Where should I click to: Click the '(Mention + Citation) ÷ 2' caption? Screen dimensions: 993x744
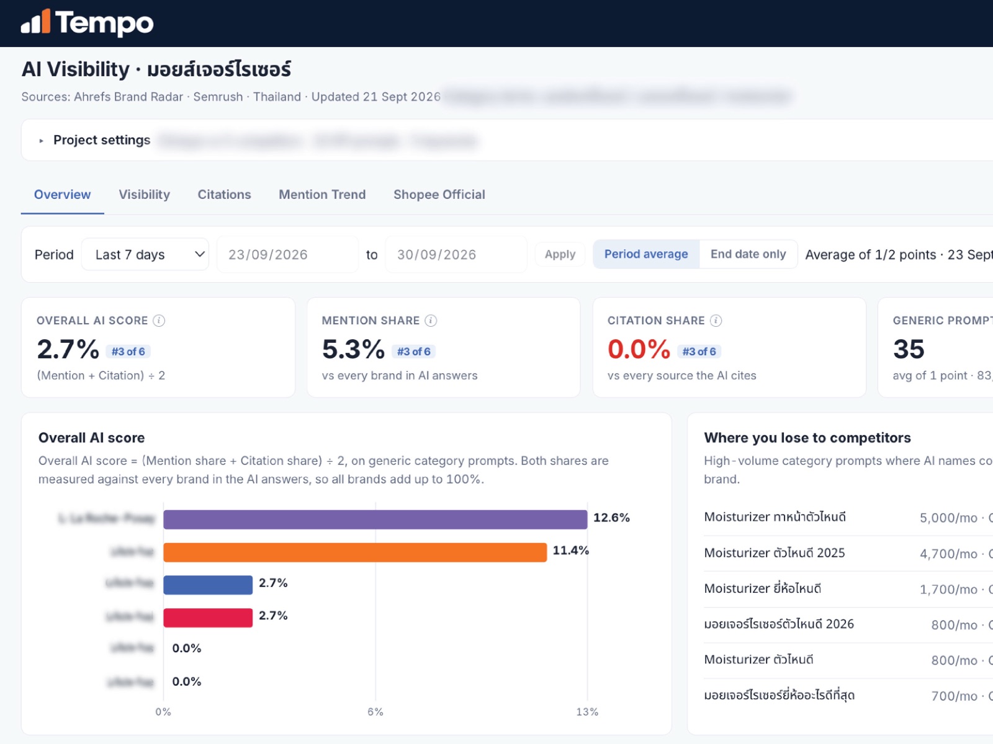pos(101,376)
